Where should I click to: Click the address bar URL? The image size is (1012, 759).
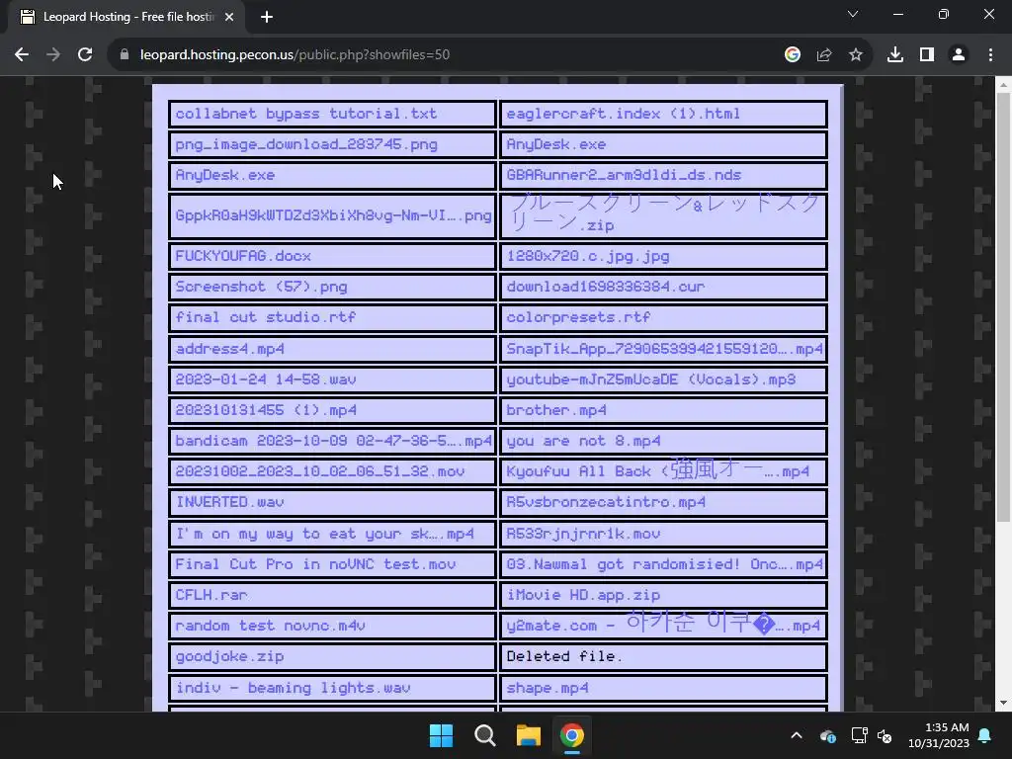[x=295, y=55]
